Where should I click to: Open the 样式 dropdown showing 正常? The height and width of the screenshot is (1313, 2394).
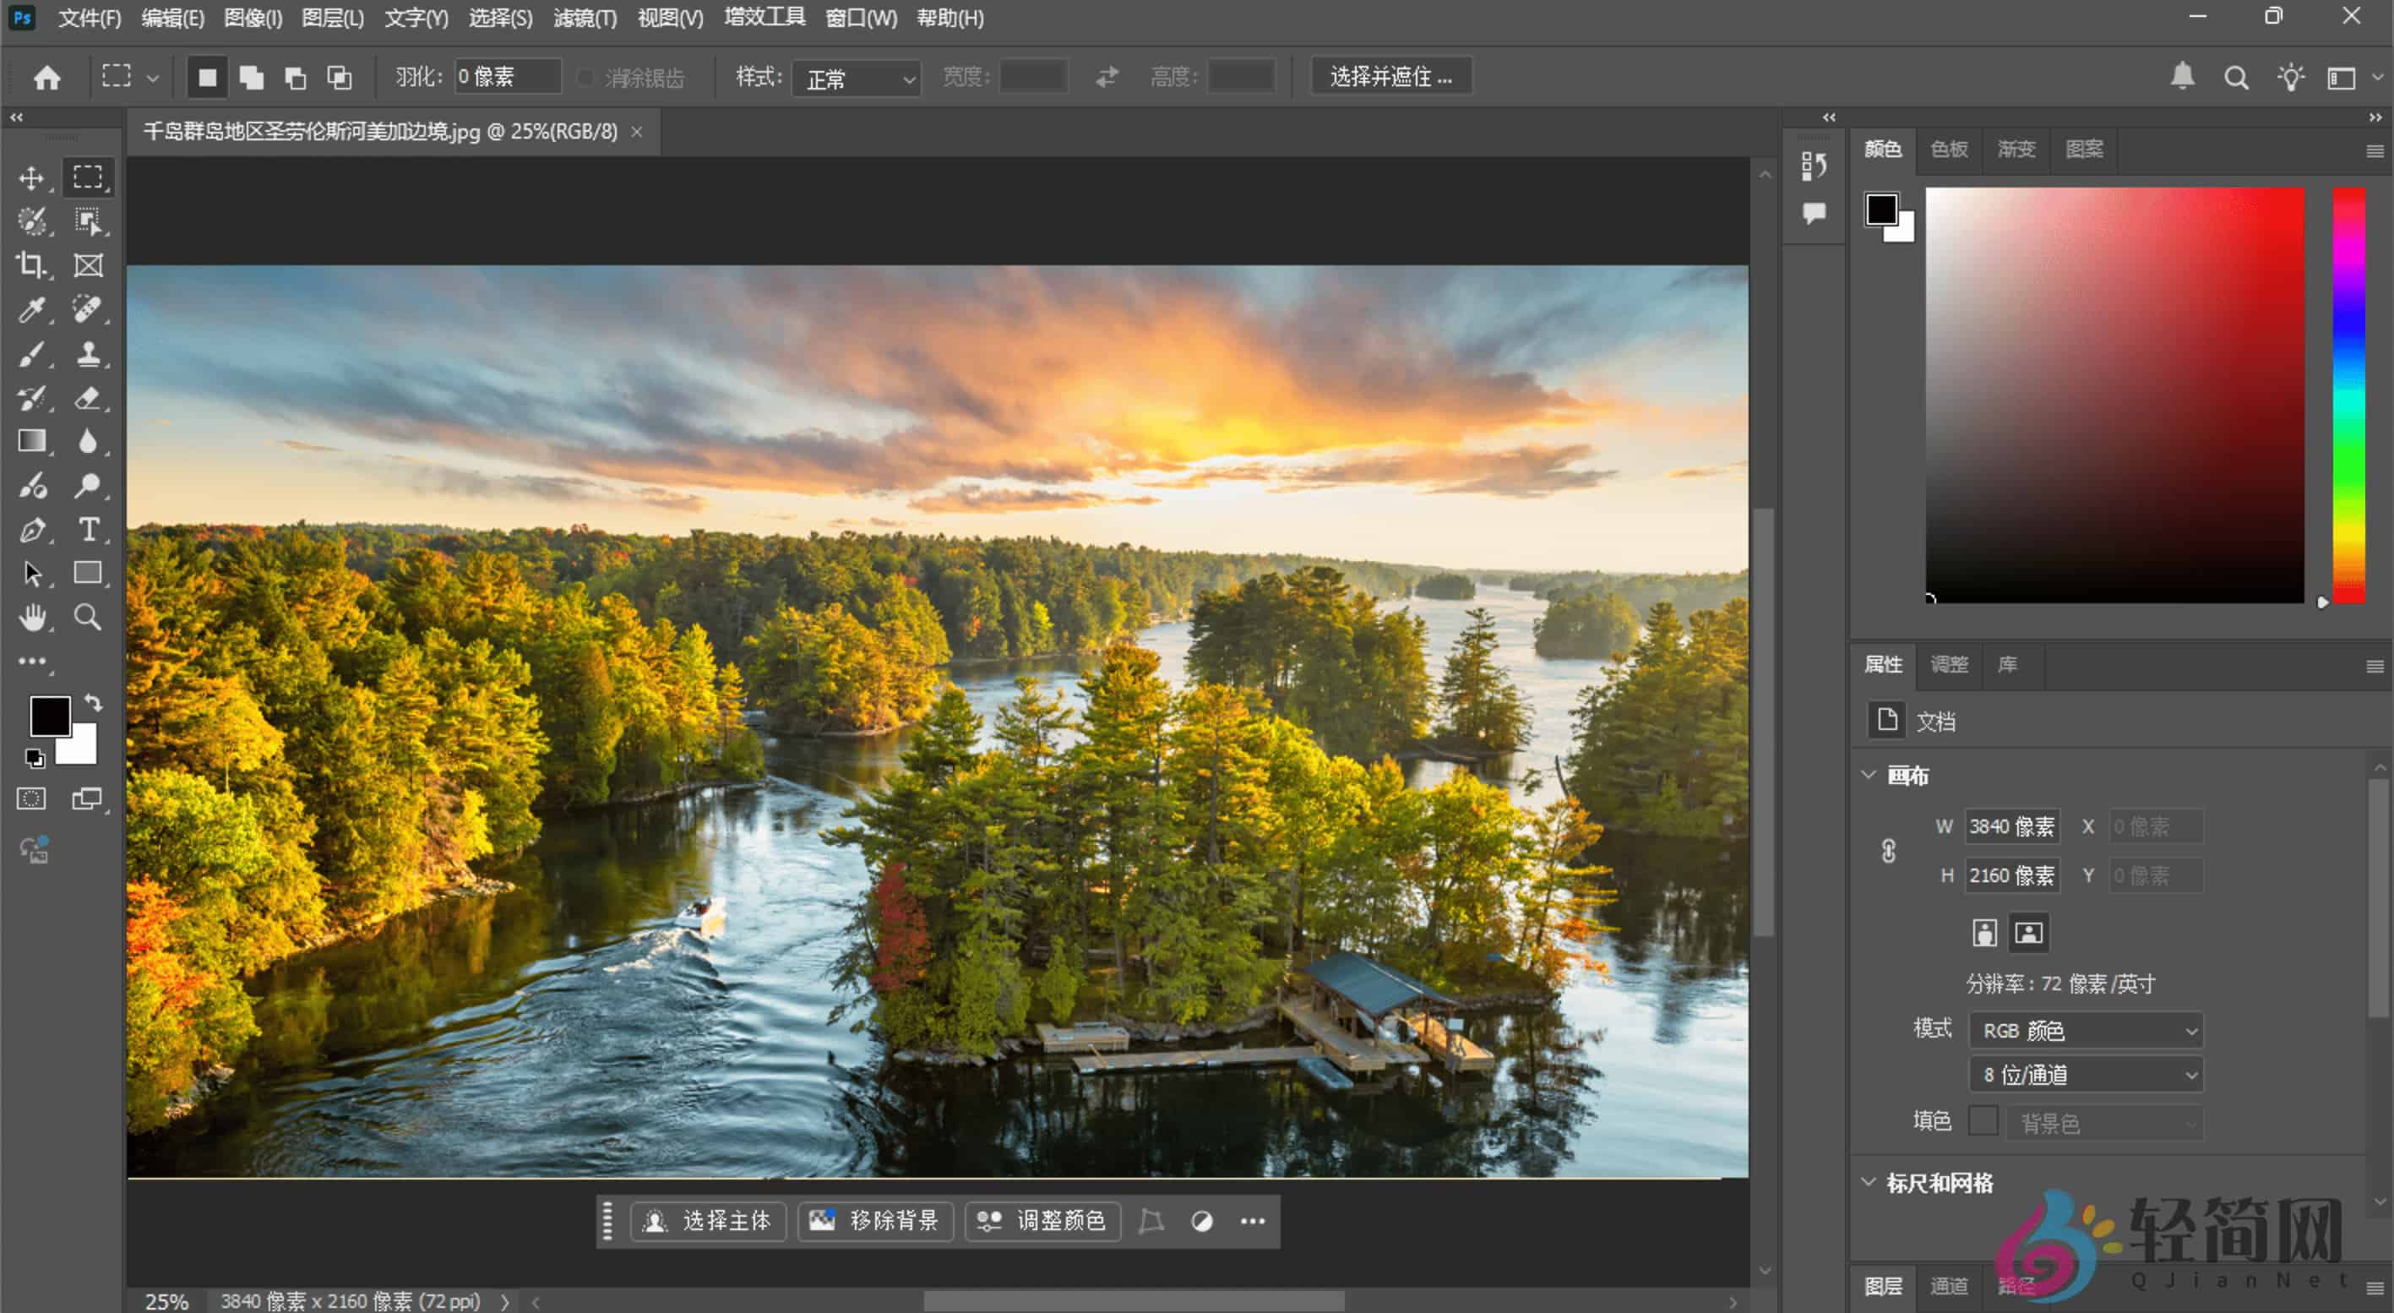tap(854, 79)
